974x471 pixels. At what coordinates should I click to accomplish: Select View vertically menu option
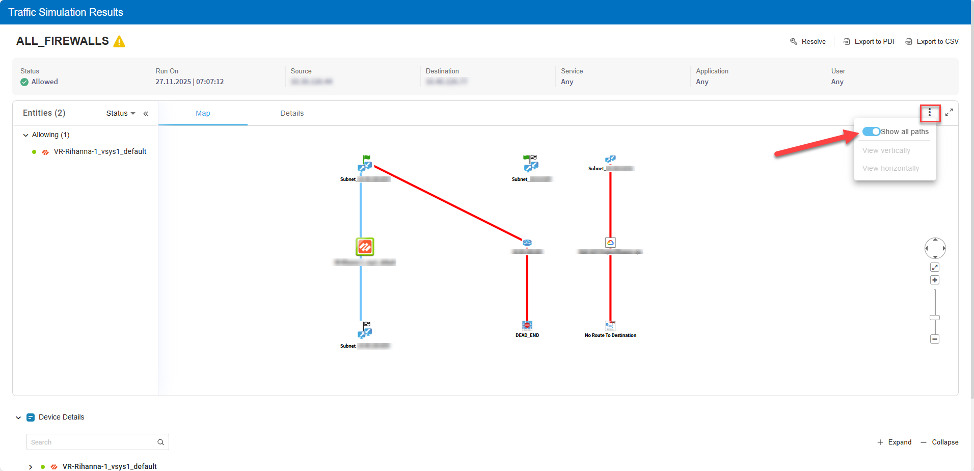(886, 150)
